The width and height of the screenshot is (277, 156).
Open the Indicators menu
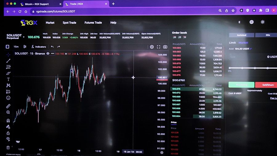coord(39,47)
